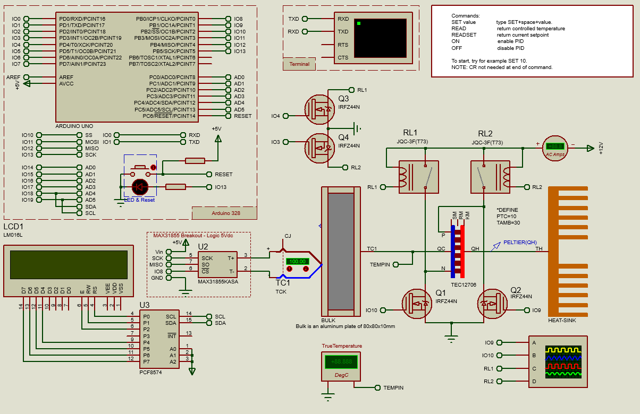Image resolution: width=640 pixels, height=414 pixels.
Task: Click the +12V power terminal arrow
Action: pyautogui.click(x=590, y=148)
